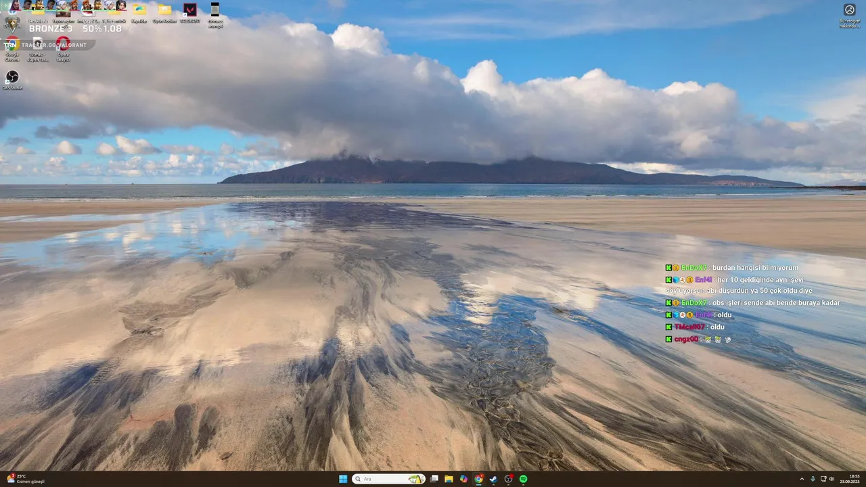This screenshot has height=487, width=866.
Task: Open Spotify from the taskbar
Action: [523, 479]
